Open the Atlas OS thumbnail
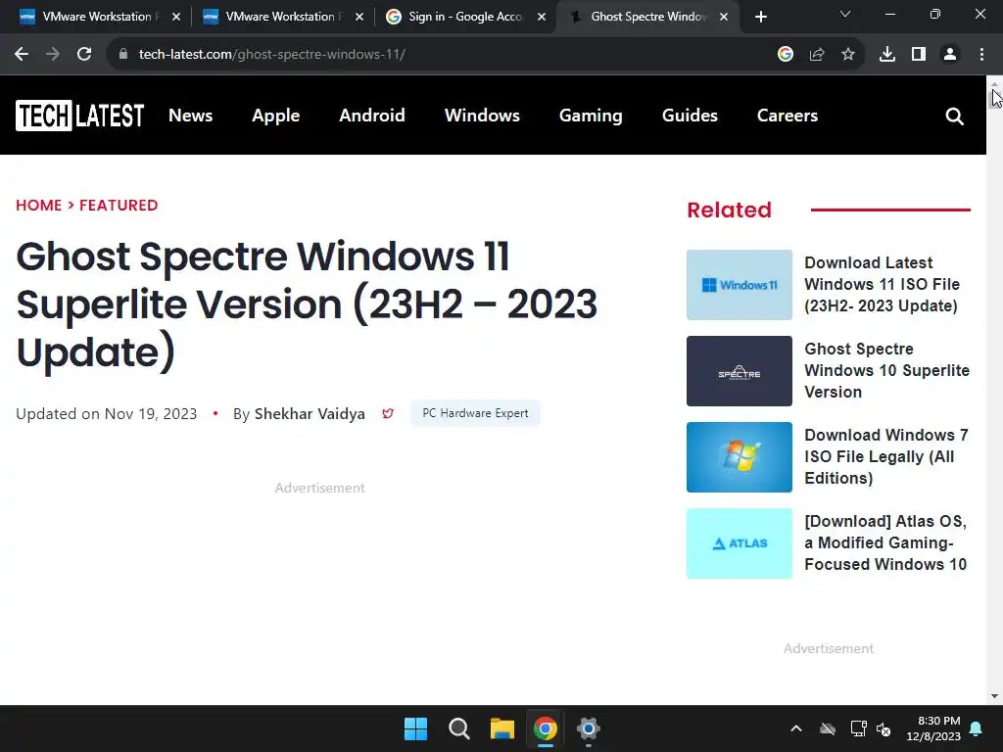1003x752 pixels. tap(739, 543)
